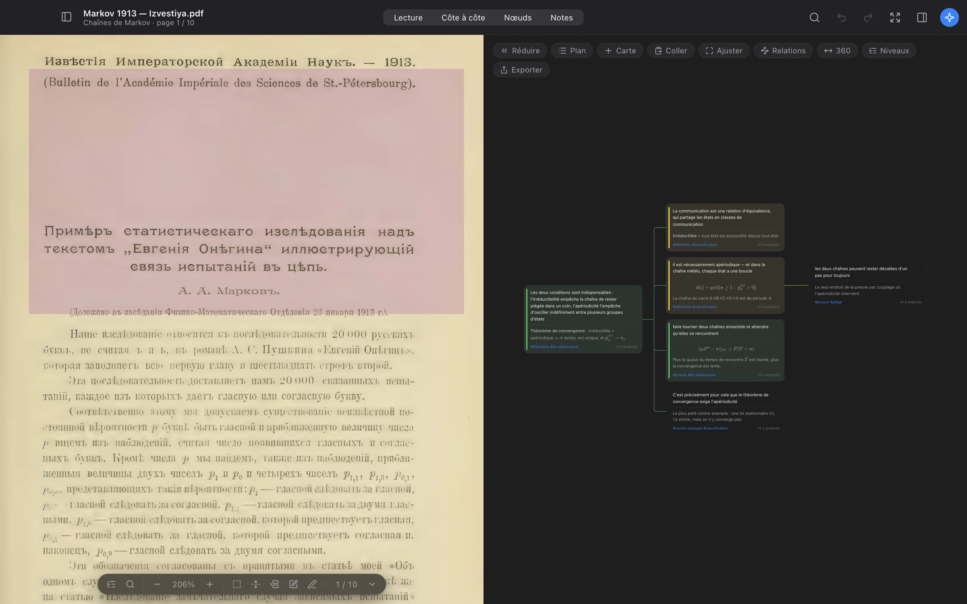Open search with the top-right magnifier
Image resolution: width=967 pixels, height=604 pixels.
(814, 17)
